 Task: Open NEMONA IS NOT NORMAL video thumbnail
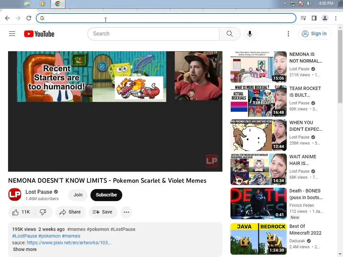[x=258, y=67]
